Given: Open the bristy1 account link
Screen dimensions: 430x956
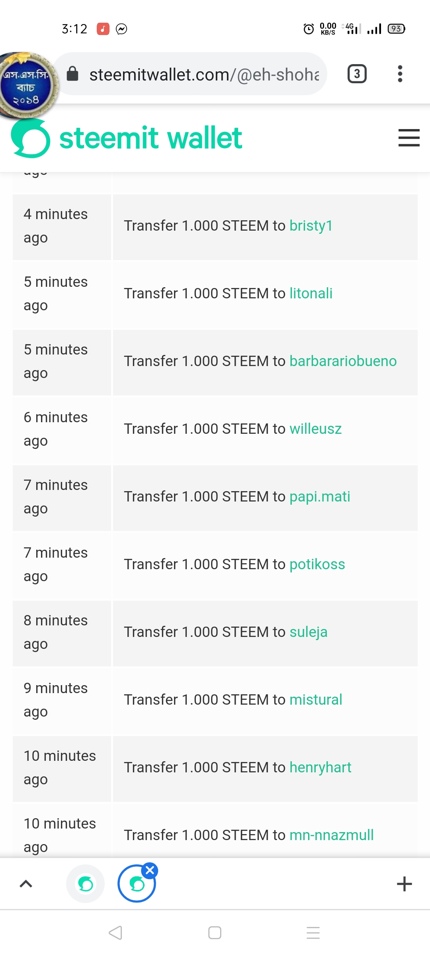Looking at the screenshot, I should [x=311, y=226].
